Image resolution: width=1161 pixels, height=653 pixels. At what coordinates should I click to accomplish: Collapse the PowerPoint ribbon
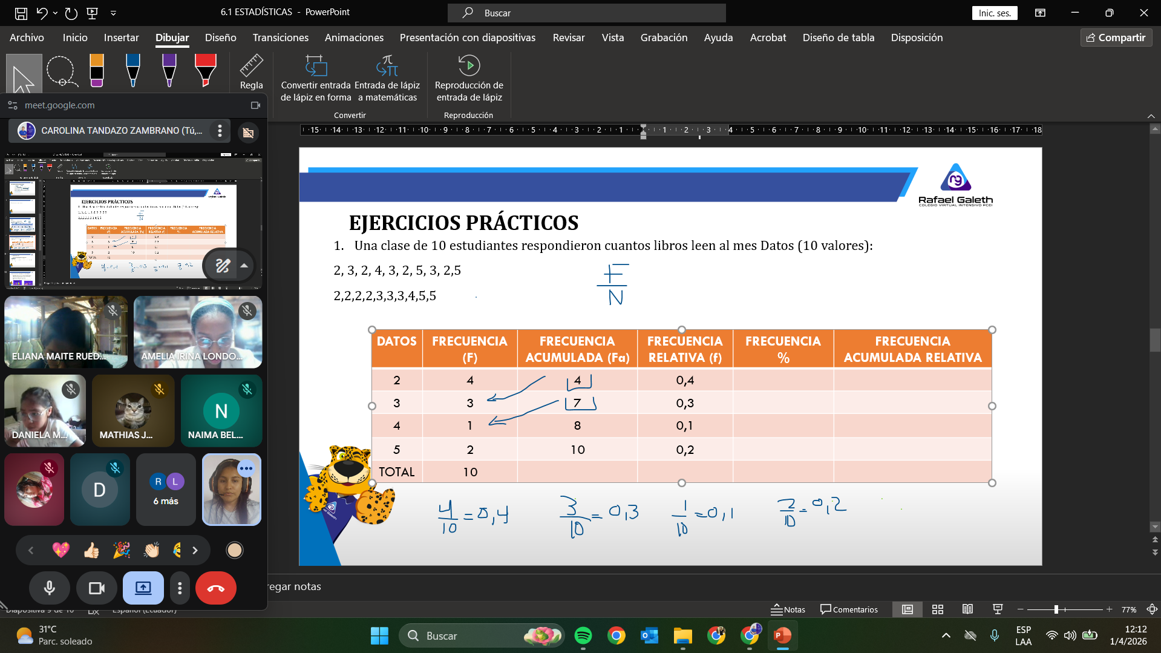pyautogui.click(x=1151, y=116)
